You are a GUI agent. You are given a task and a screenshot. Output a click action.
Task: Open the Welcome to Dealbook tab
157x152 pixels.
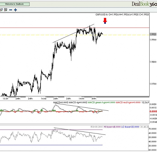(15, 4)
